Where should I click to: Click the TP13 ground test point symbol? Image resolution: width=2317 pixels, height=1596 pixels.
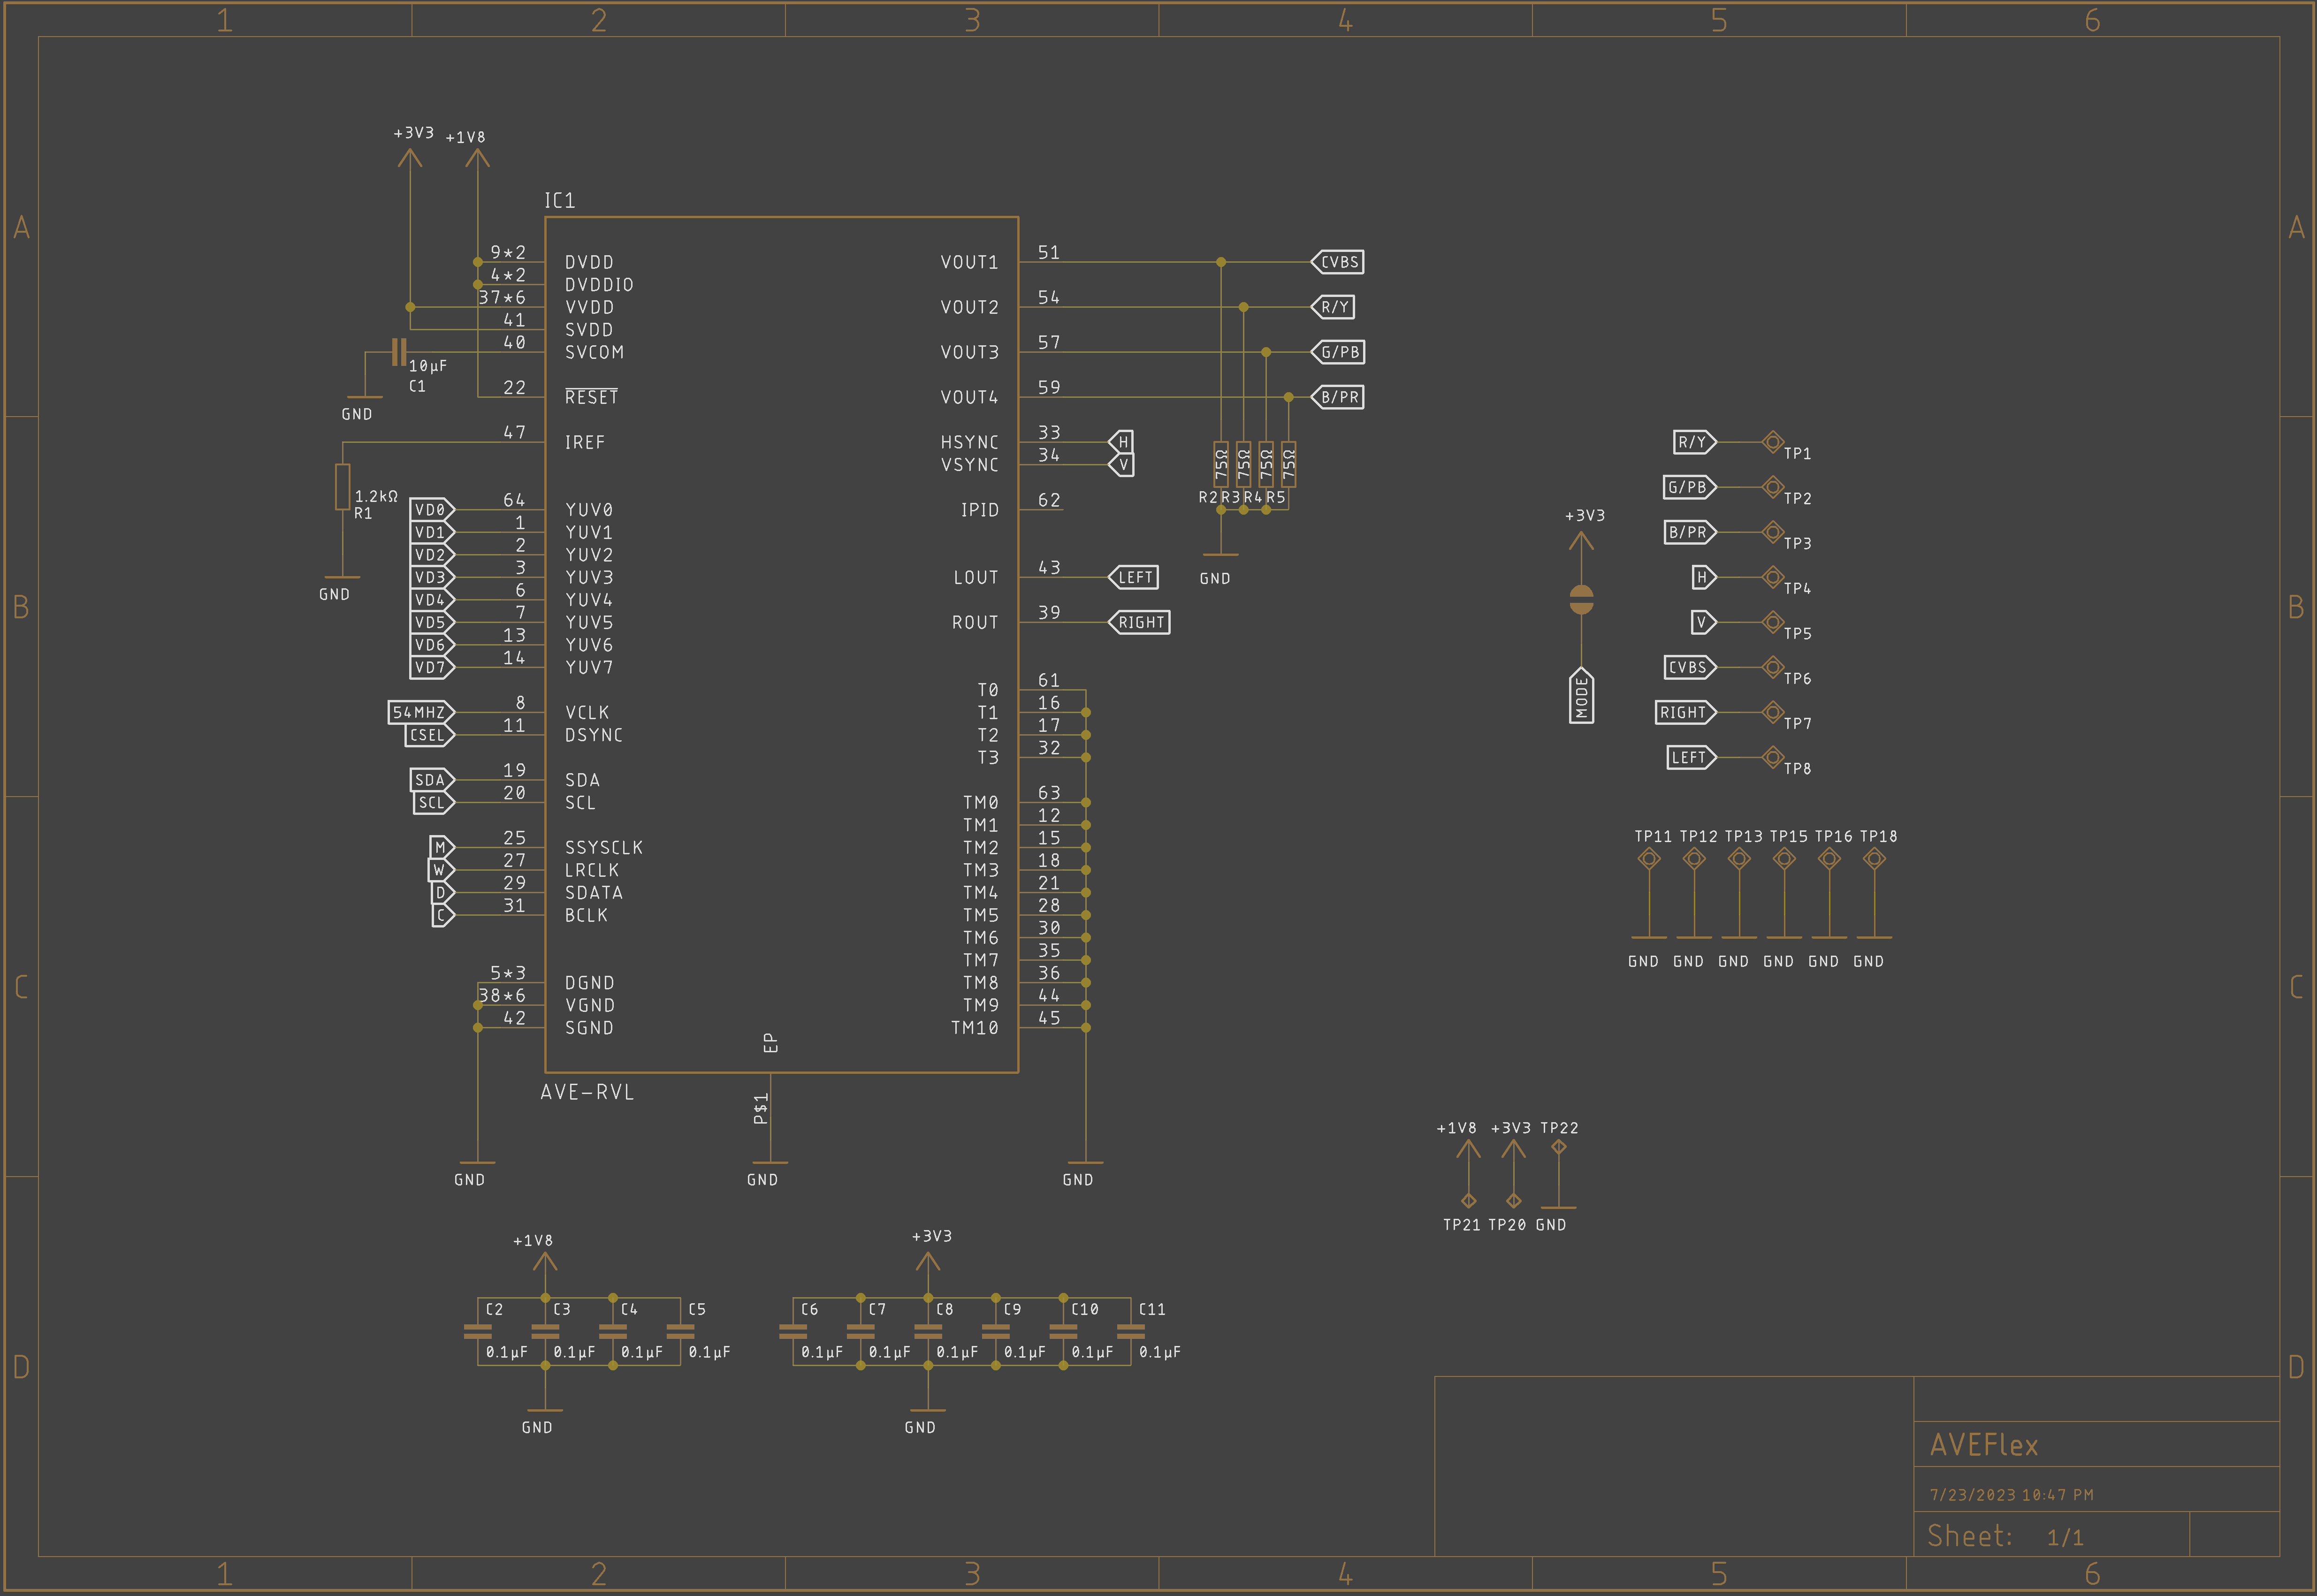(x=1739, y=859)
